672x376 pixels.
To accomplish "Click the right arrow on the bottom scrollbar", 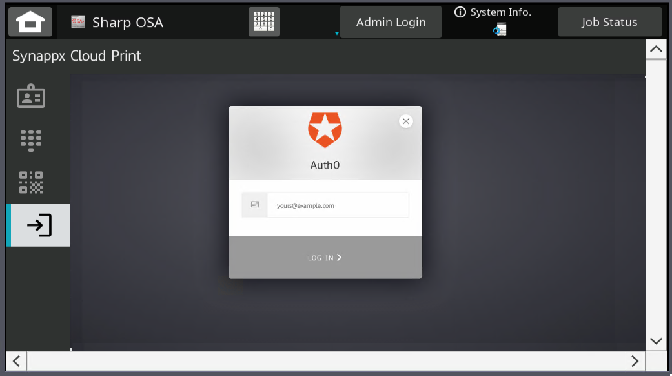I will [633, 361].
